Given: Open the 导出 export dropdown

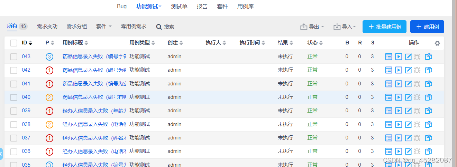Looking at the screenshot, I should tap(312, 27).
